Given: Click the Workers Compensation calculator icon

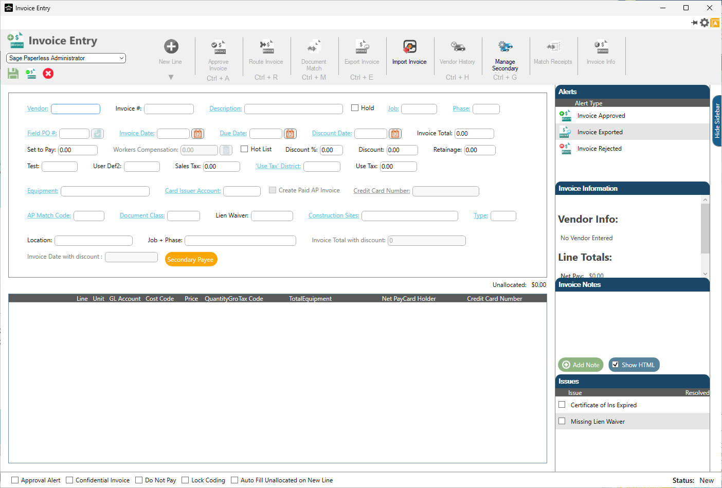Looking at the screenshot, I should 226,150.
